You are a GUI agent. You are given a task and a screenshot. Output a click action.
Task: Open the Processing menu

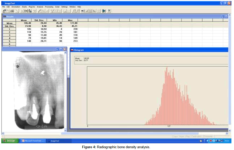[49, 6]
